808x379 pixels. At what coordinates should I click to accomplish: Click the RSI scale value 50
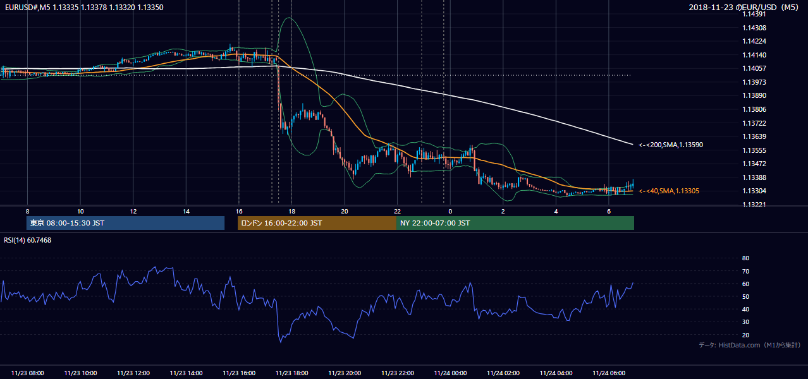point(745,296)
